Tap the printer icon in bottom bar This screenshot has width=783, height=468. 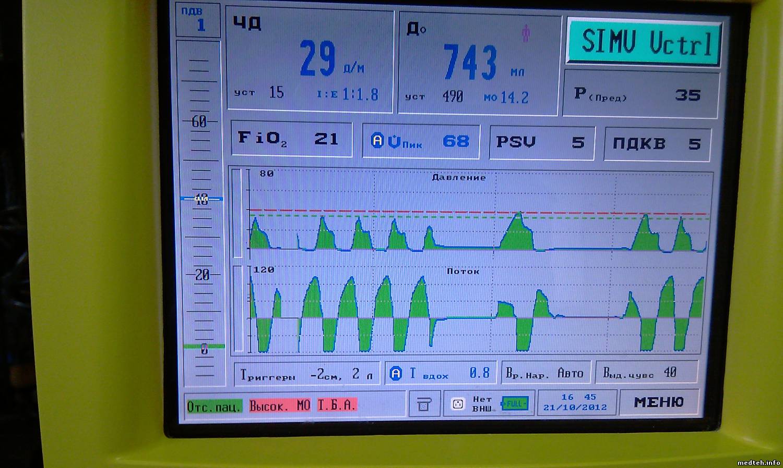pos(423,404)
